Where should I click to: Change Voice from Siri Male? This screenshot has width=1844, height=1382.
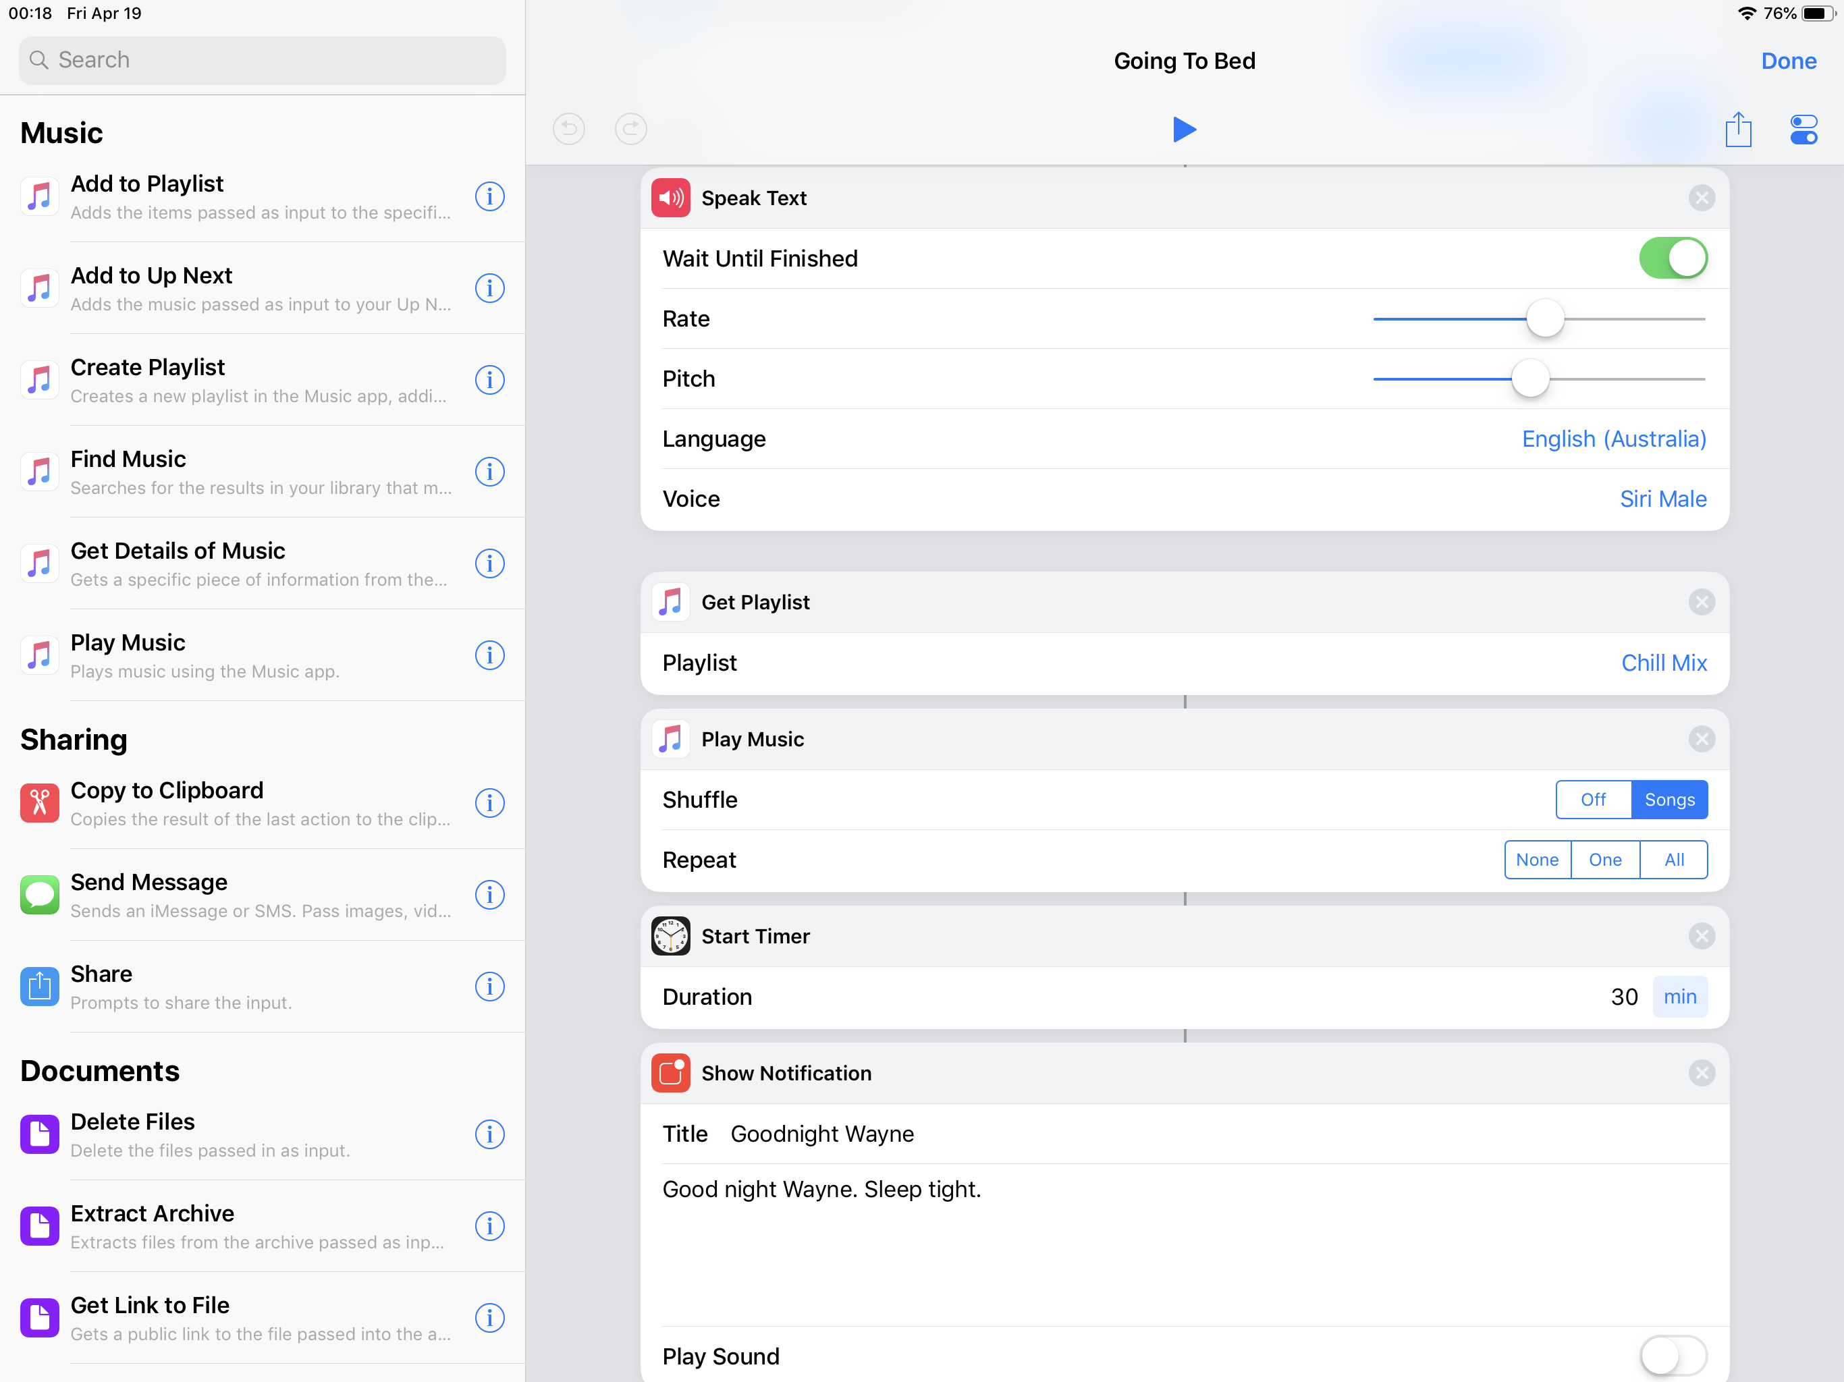pos(1663,499)
